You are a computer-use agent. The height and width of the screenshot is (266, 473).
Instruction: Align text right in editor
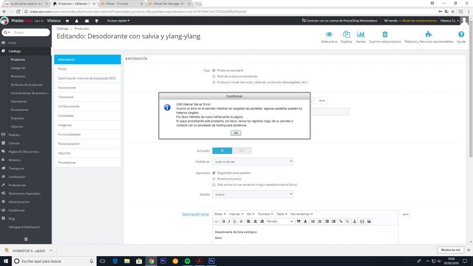tap(262, 221)
